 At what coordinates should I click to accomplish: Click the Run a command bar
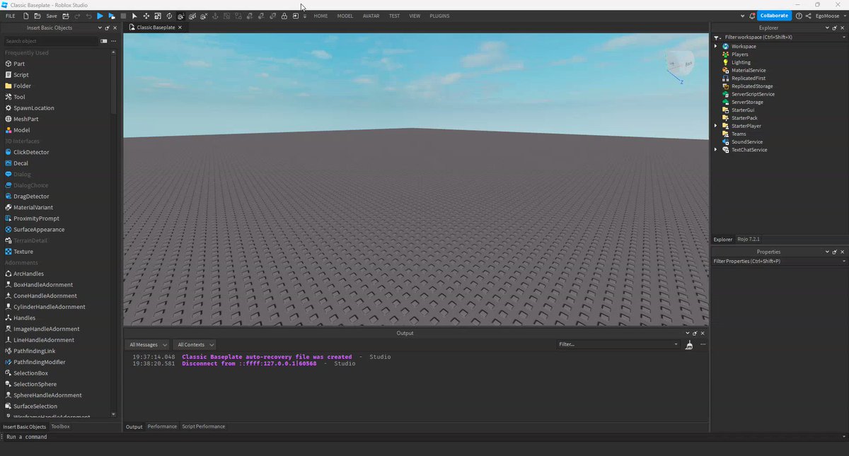coord(424,437)
